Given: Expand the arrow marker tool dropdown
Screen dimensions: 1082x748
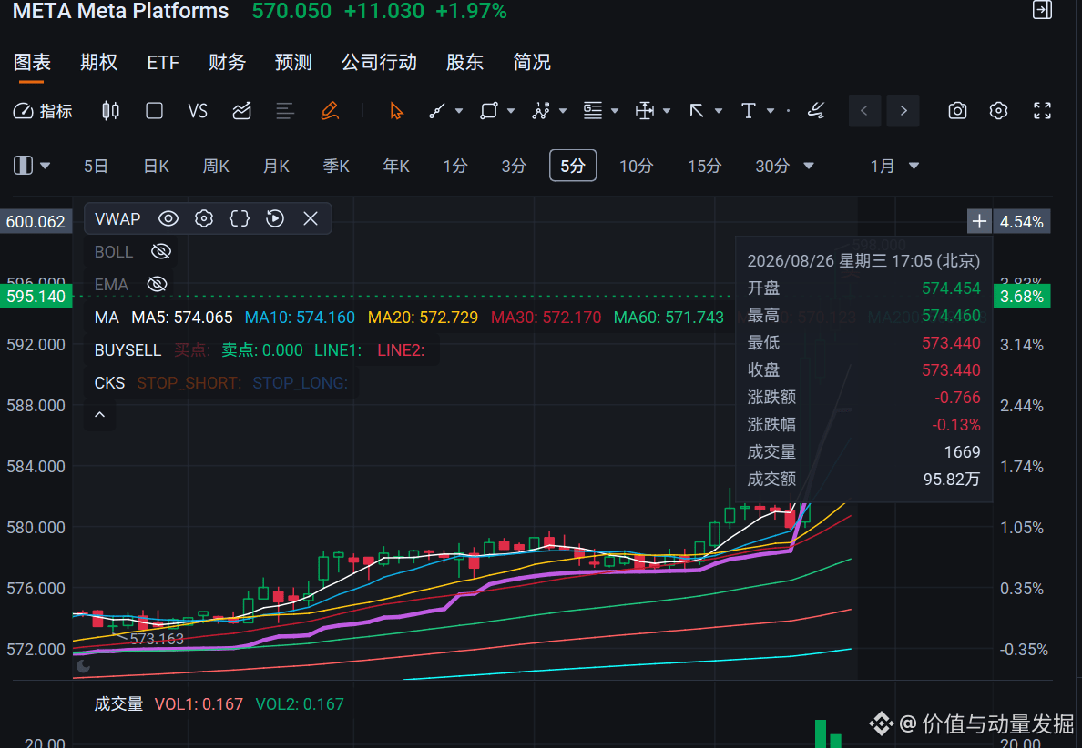Looking at the screenshot, I should pyautogui.click(x=719, y=111).
